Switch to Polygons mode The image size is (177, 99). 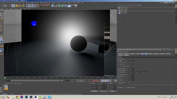tap(2, 31)
